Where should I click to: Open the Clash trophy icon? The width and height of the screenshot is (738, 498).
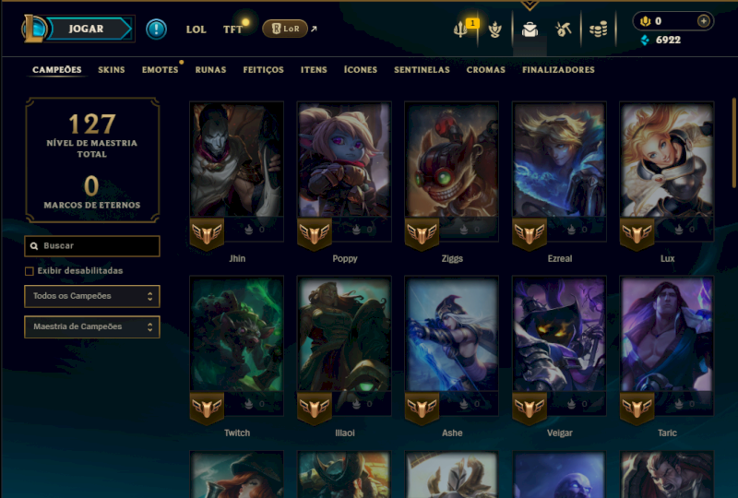[494, 30]
